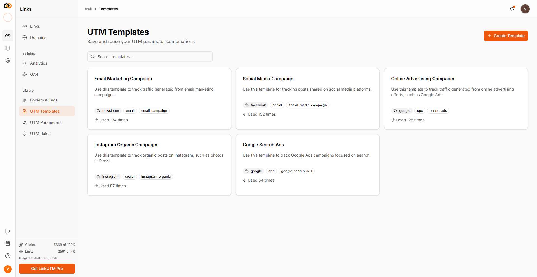Click 'Used 134 times' text
Screen dimensions: 537x277
pos(114,120)
